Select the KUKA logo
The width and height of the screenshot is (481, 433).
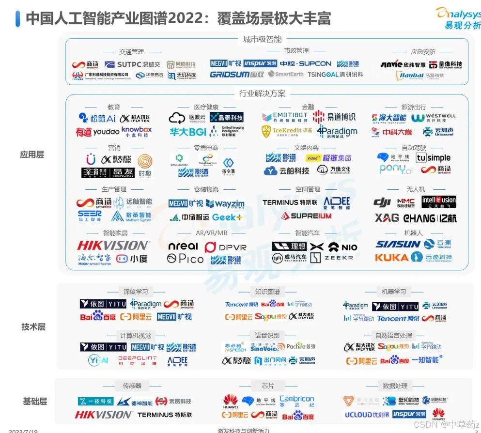(x=392, y=258)
